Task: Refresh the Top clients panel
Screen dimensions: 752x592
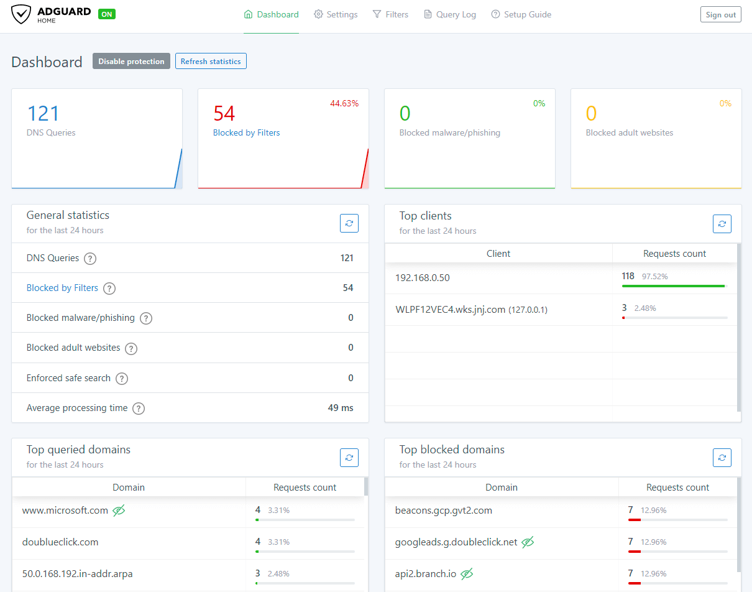Action: click(x=722, y=224)
